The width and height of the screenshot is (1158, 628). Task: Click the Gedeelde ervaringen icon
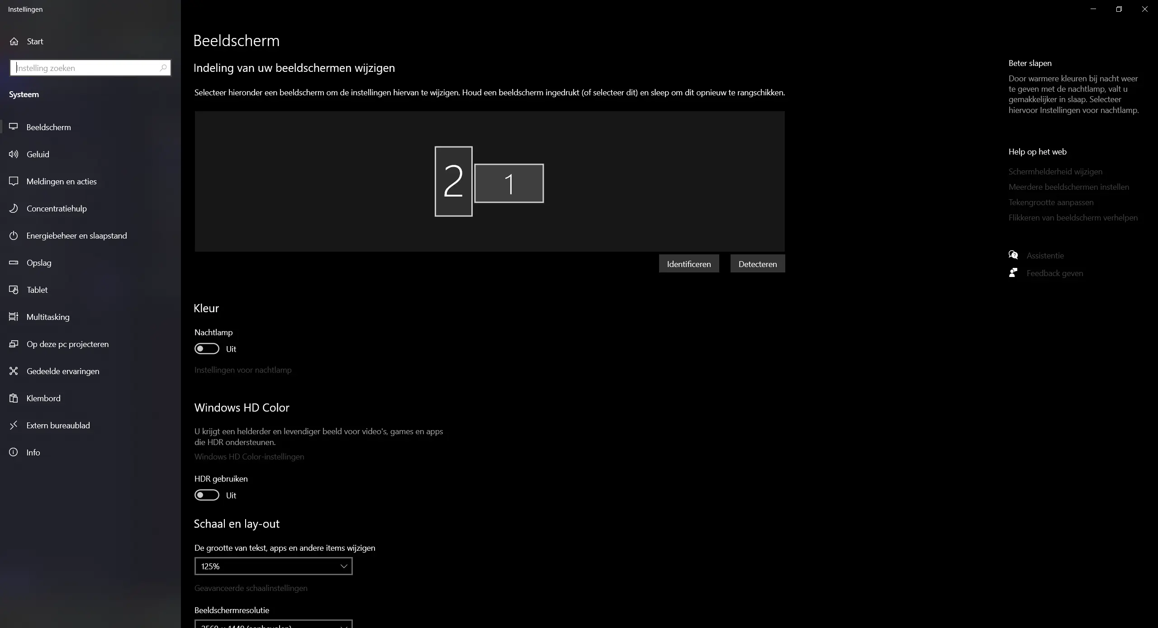click(14, 371)
